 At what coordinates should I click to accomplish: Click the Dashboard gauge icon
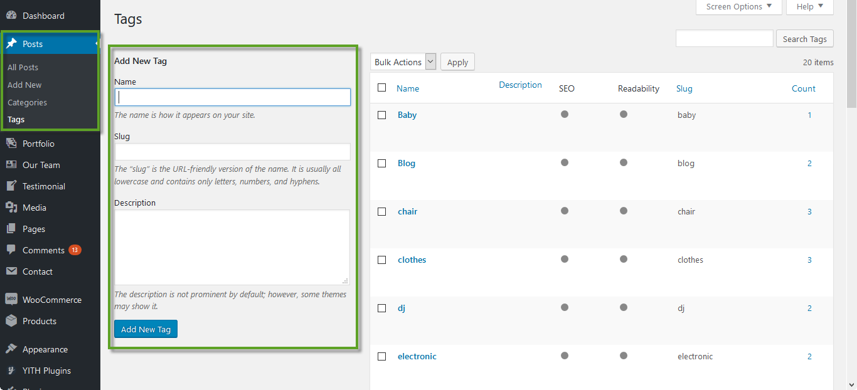pos(11,16)
